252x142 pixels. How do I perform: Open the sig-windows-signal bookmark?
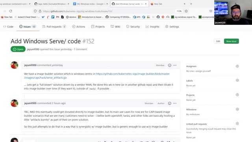(184, 17)
